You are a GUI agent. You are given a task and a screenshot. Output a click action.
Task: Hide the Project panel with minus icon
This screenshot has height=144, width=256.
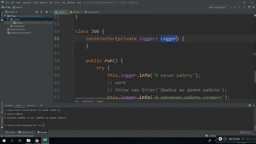pyautogui.click(x=51, y=12)
